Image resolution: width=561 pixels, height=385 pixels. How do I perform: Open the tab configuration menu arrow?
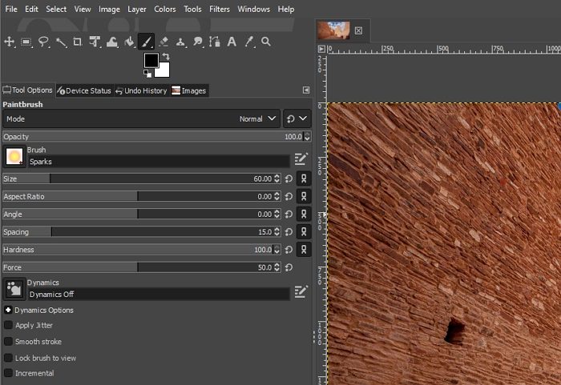[305, 90]
